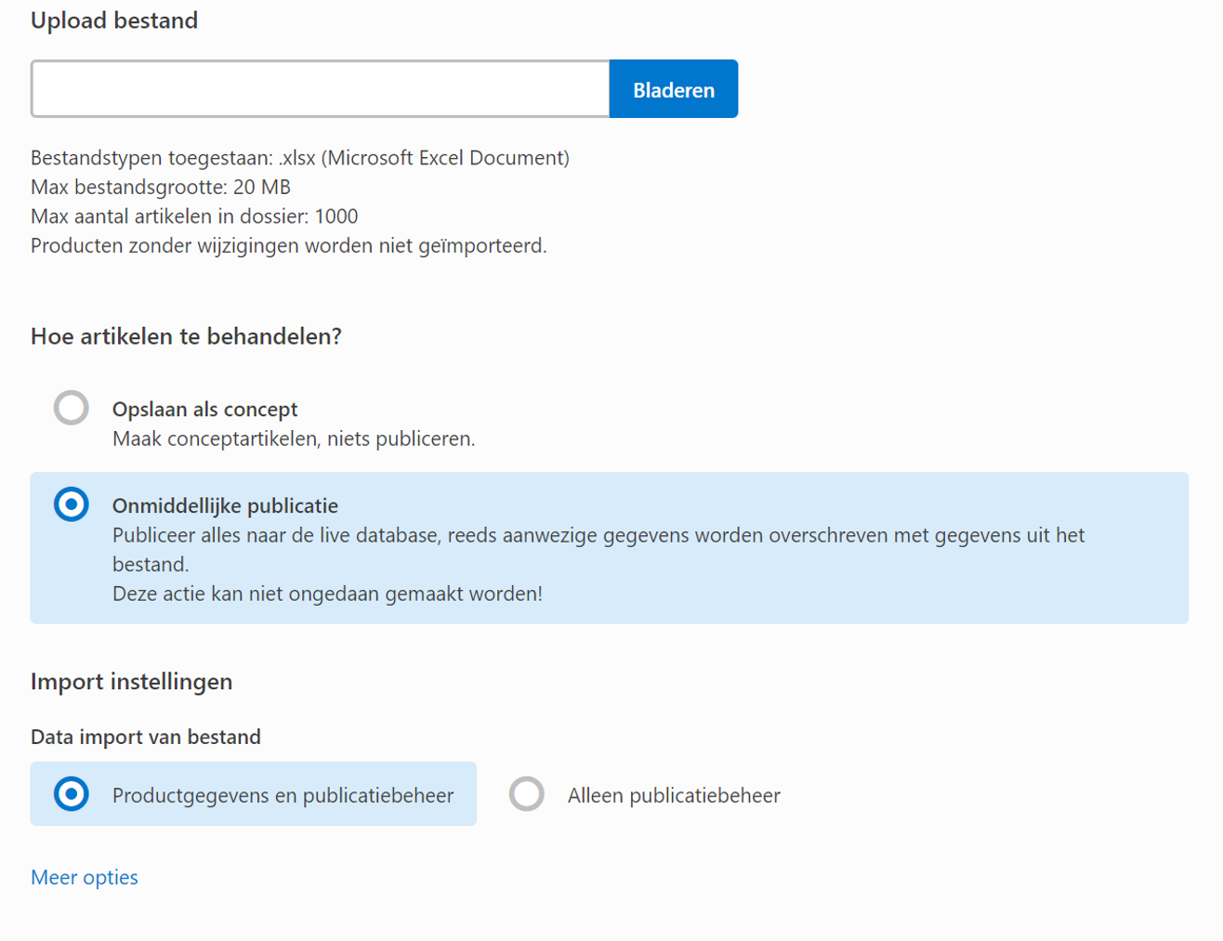Select the highlighted publication radio option
The height and width of the screenshot is (941, 1223).
[x=72, y=506]
